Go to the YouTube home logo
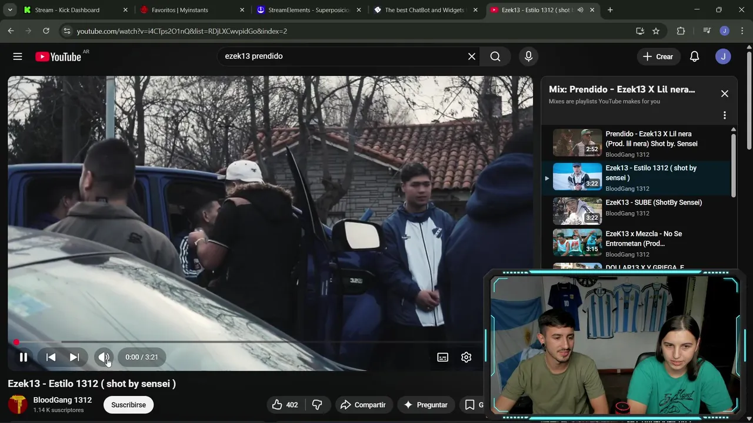 tap(58, 56)
